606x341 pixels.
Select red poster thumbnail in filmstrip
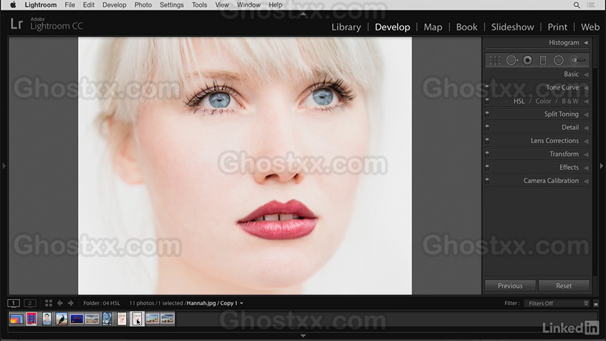(x=31, y=319)
